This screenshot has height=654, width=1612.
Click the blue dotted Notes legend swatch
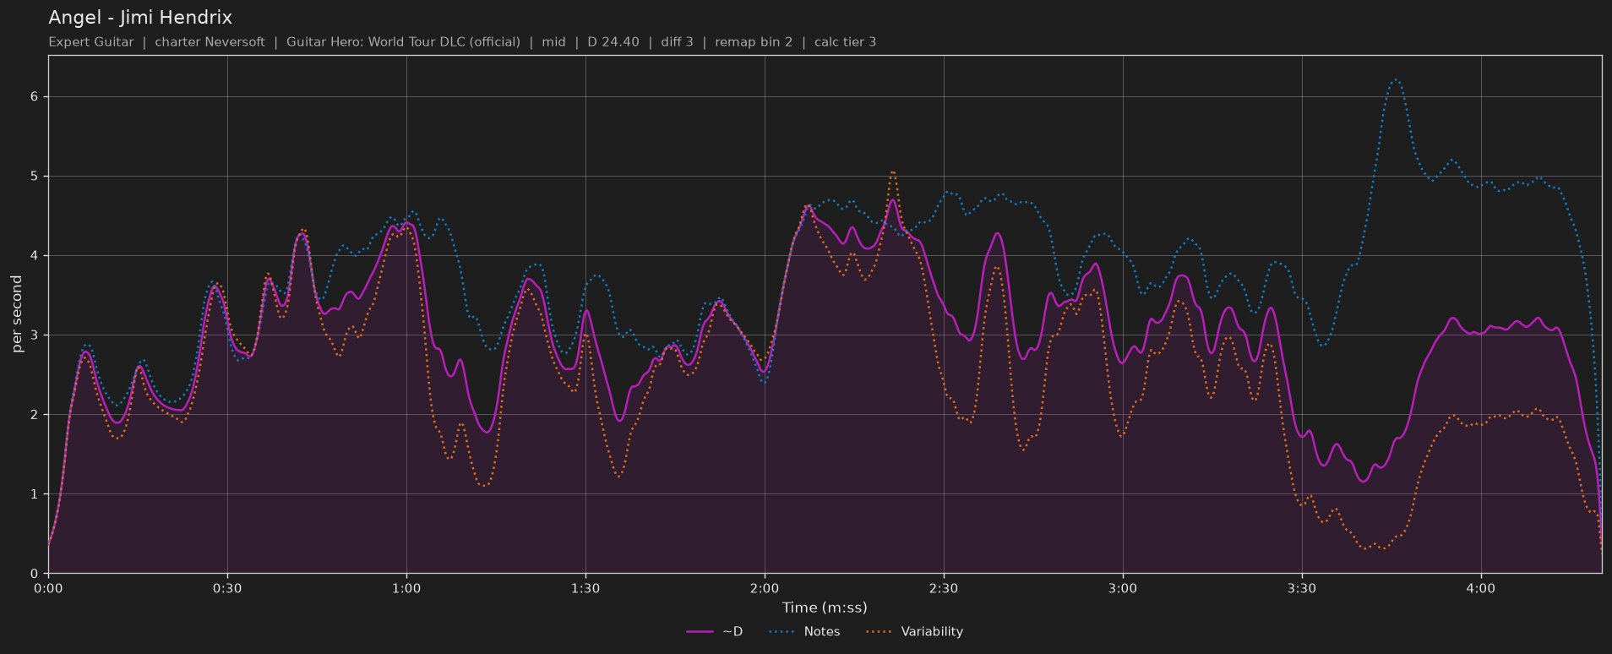click(x=782, y=631)
